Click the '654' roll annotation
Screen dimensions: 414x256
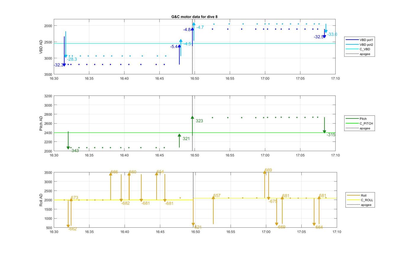point(160,172)
